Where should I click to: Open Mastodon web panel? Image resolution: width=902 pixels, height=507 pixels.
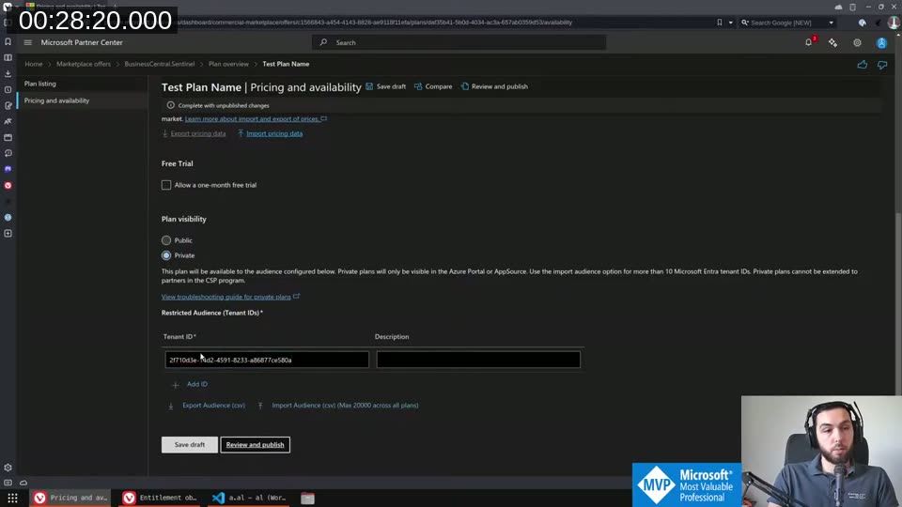(8, 170)
